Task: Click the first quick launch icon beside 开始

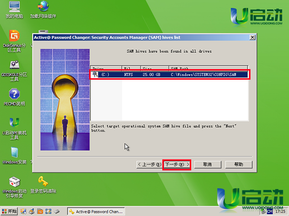Action: pos(24,211)
